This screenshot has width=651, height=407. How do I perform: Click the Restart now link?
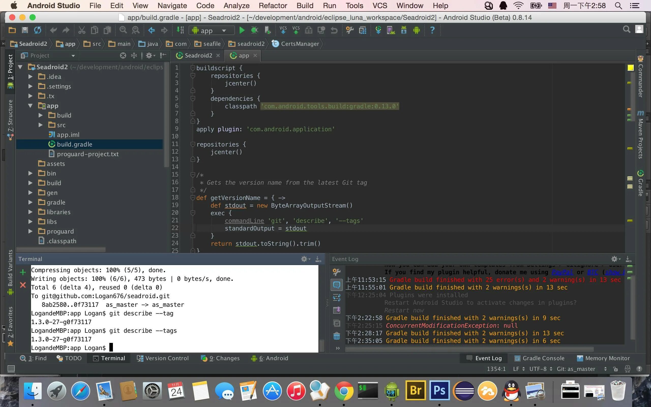(404, 310)
